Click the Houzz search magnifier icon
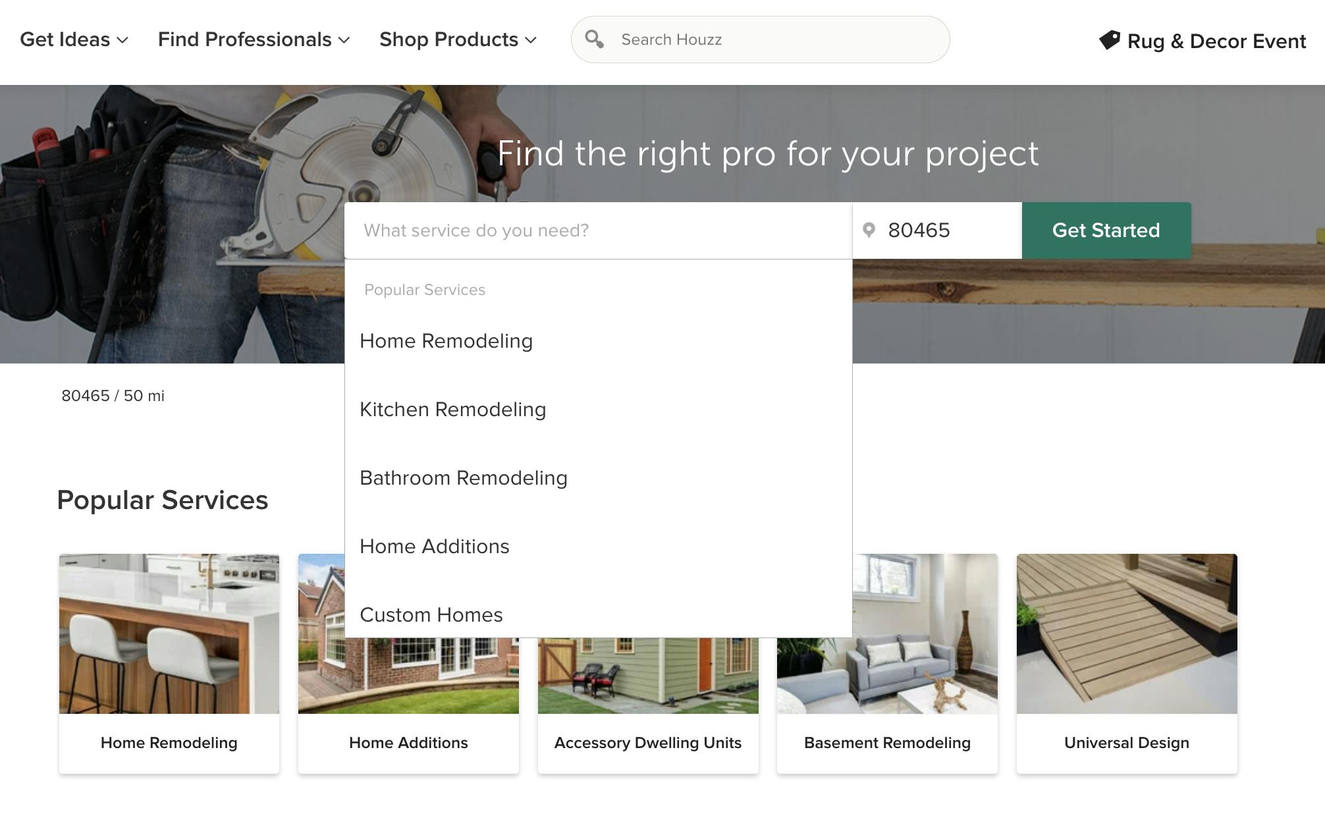Screen dimensions: 1325x835 pyautogui.click(x=594, y=40)
